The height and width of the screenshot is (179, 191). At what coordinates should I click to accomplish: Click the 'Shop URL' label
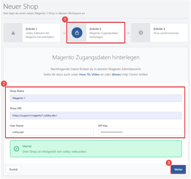point(16,108)
